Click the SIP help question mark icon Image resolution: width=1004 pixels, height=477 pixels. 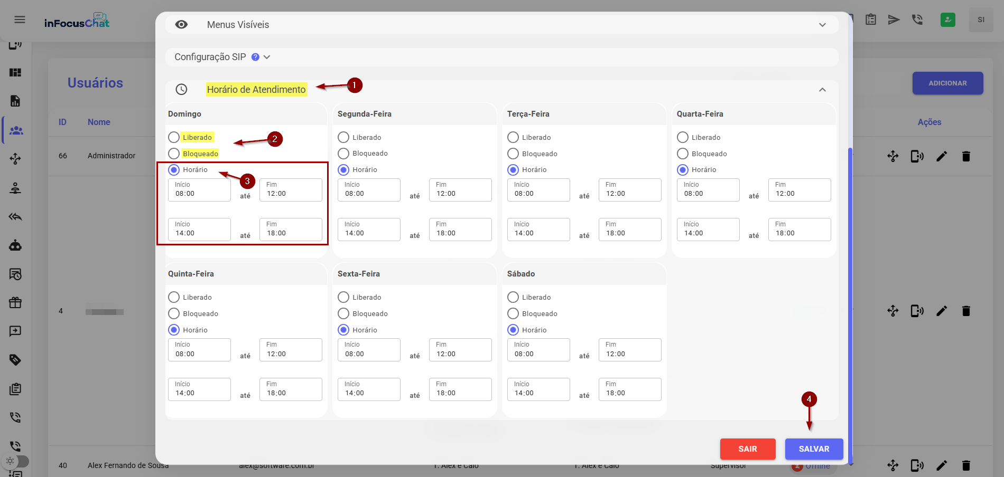[x=255, y=57]
